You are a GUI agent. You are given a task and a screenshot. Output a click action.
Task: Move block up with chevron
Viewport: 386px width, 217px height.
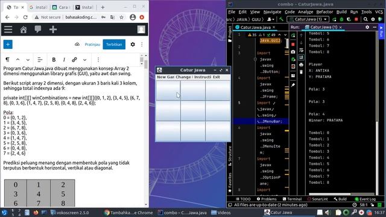[x=17, y=60]
